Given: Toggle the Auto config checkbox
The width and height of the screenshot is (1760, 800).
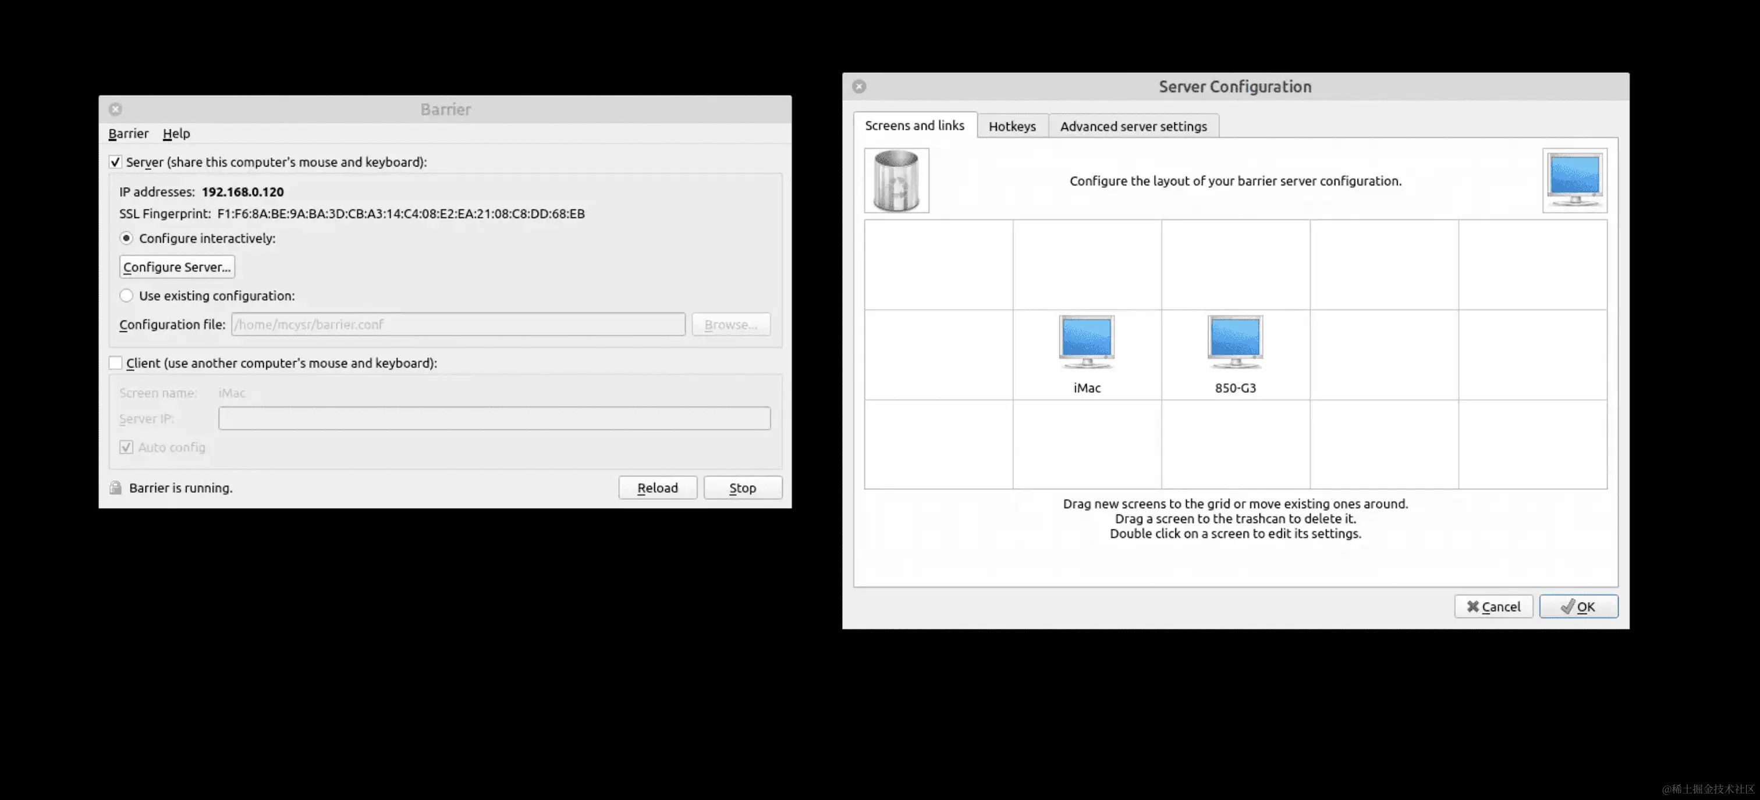Looking at the screenshot, I should pos(126,447).
